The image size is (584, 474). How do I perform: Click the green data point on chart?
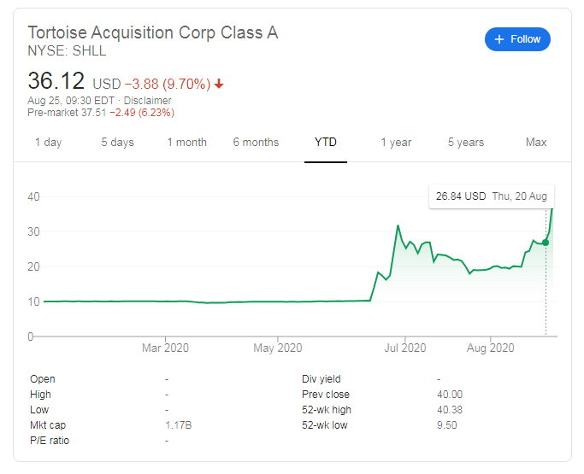point(546,243)
